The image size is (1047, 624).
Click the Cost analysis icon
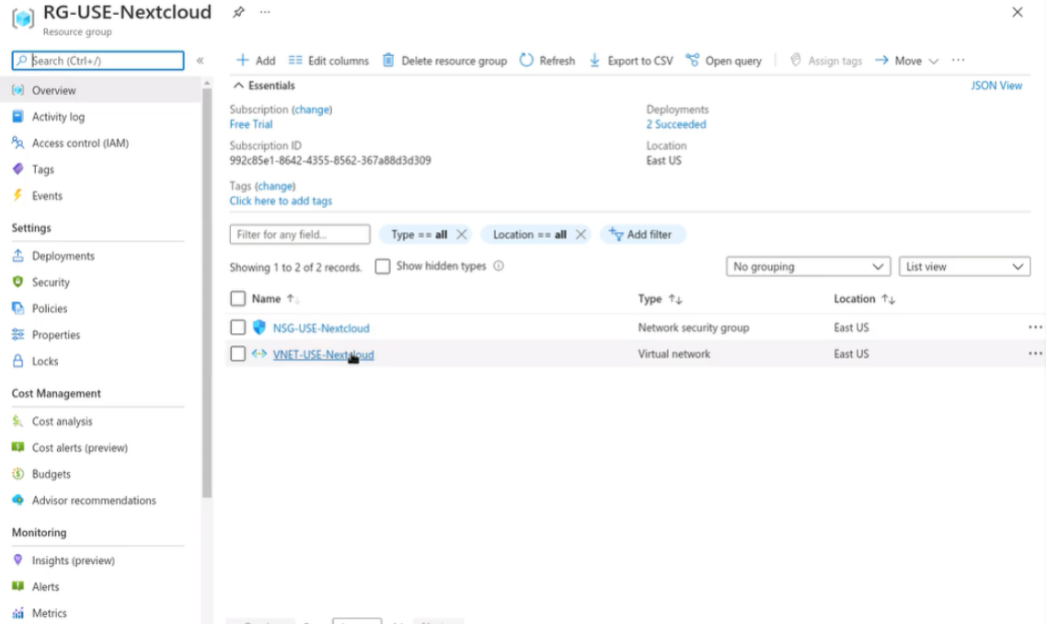pyautogui.click(x=18, y=421)
